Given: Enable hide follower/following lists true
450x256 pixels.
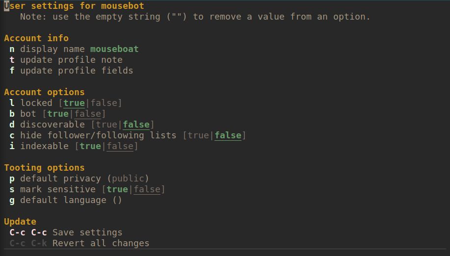Looking at the screenshot, I should (x=198, y=135).
